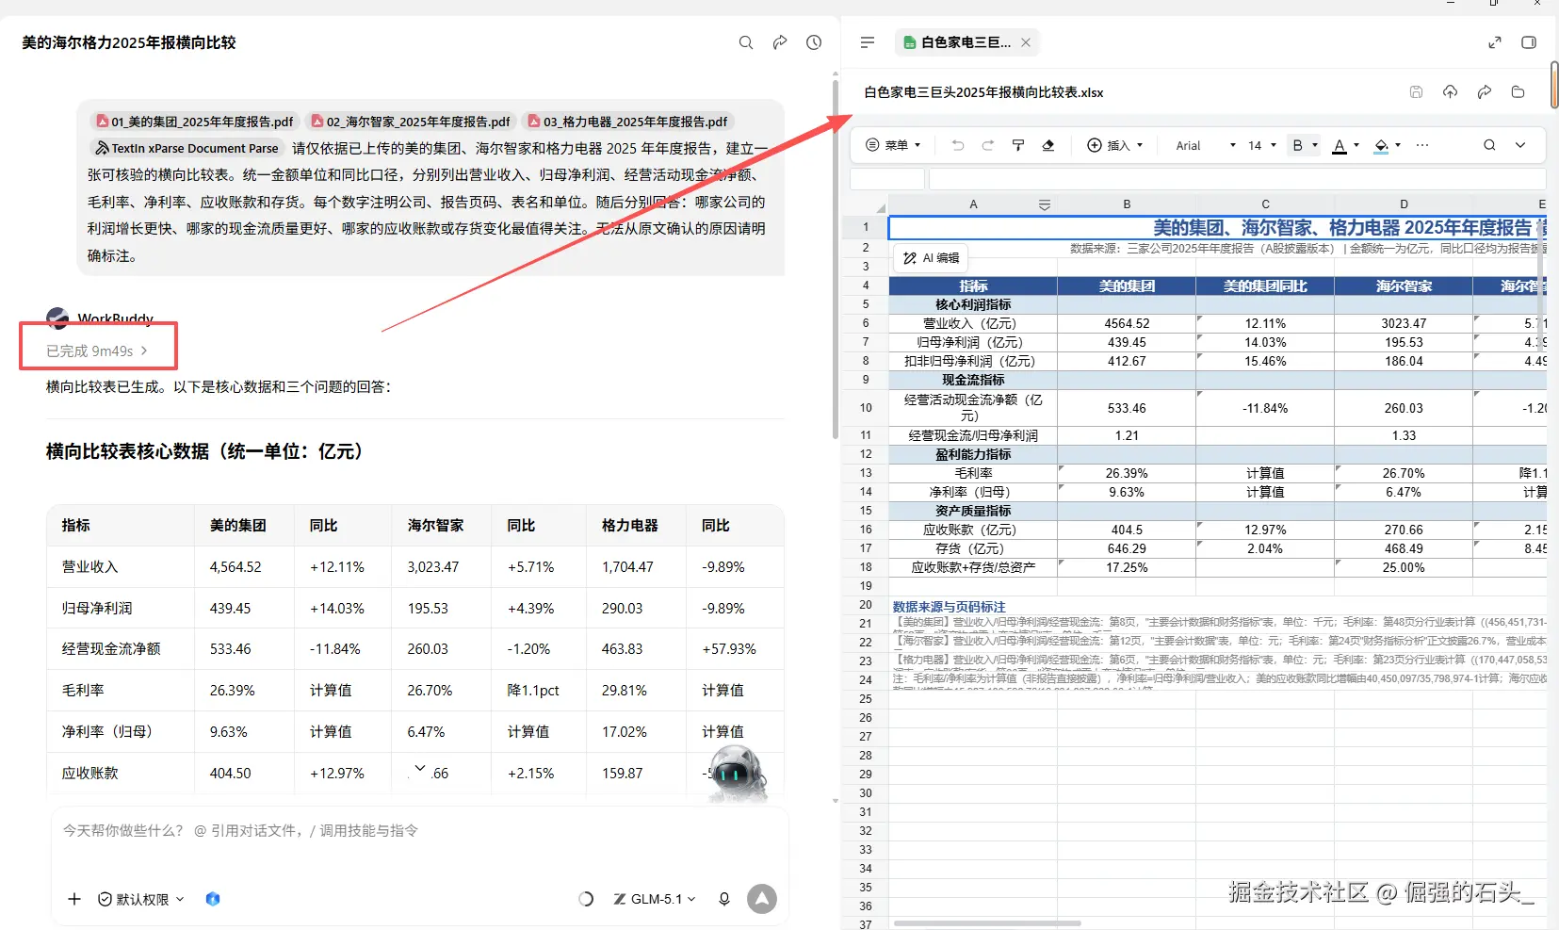1559x930 pixels.
Task: Click the spreadsheet horizontal scrollbar
Action: click(x=987, y=923)
